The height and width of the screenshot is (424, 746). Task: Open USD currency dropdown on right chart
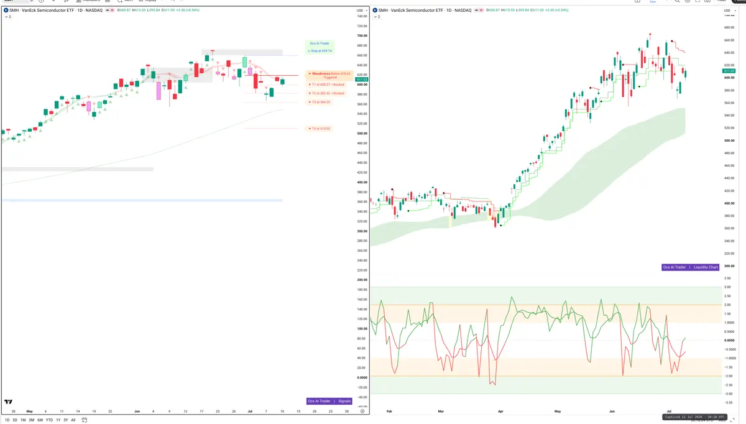click(x=729, y=11)
